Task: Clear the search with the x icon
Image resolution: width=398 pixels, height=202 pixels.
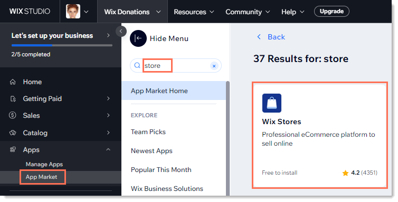Action: [x=214, y=66]
